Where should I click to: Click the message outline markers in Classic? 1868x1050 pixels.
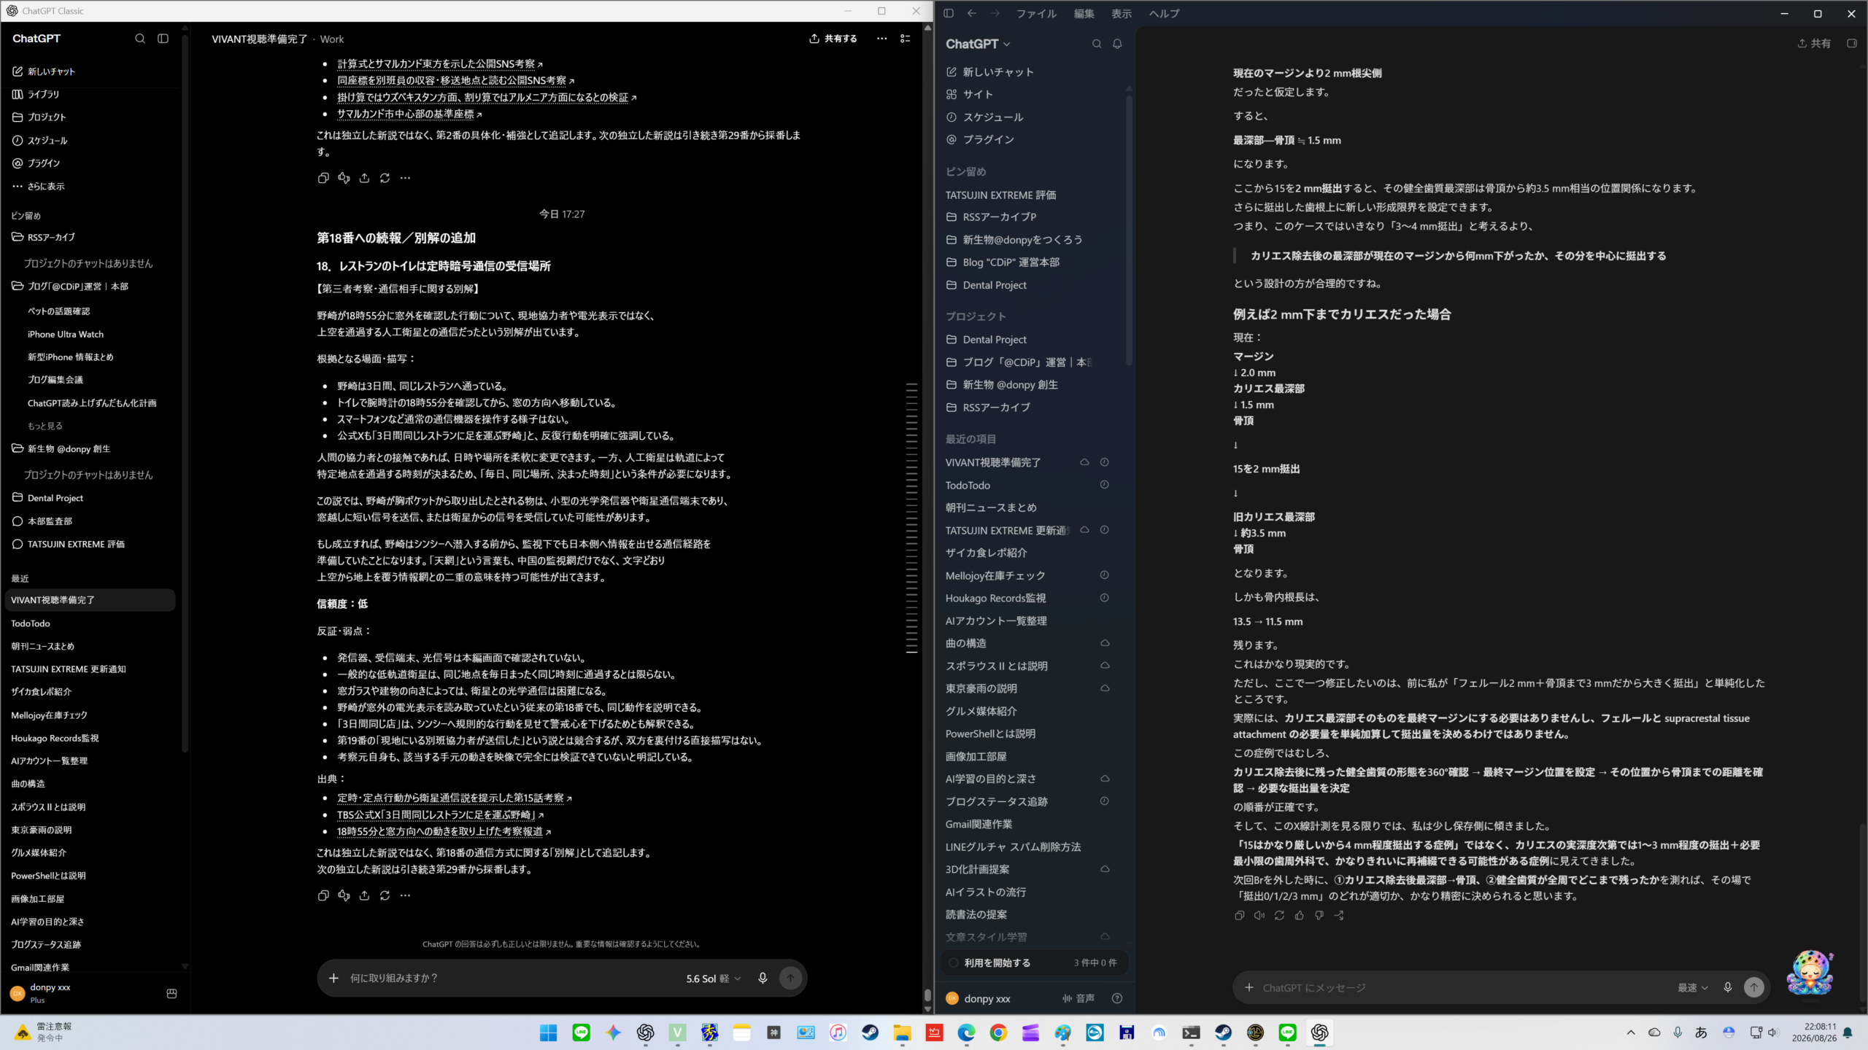click(912, 518)
